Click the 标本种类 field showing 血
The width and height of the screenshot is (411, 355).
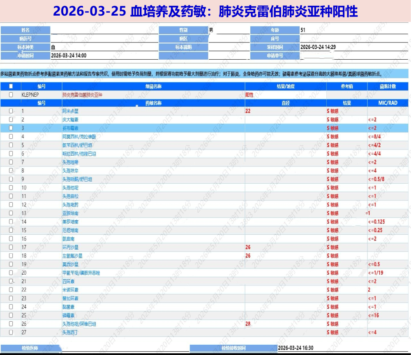[104, 47]
